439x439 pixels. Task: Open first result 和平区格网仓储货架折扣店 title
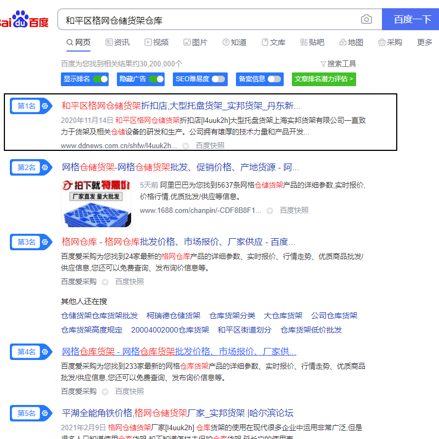[x=181, y=106]
